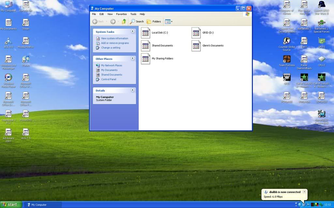
Task: Collapse the Other Places panel
Action: coord(132,58)
